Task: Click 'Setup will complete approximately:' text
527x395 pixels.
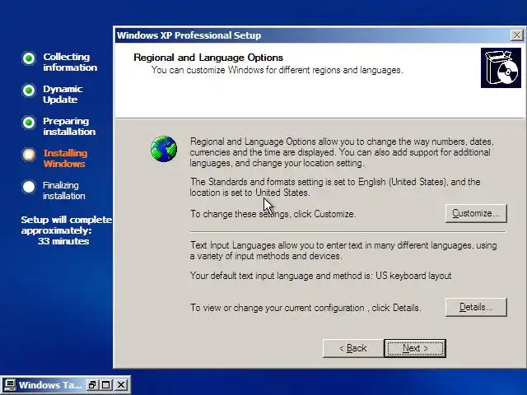Action: click(x=66, y=225)
